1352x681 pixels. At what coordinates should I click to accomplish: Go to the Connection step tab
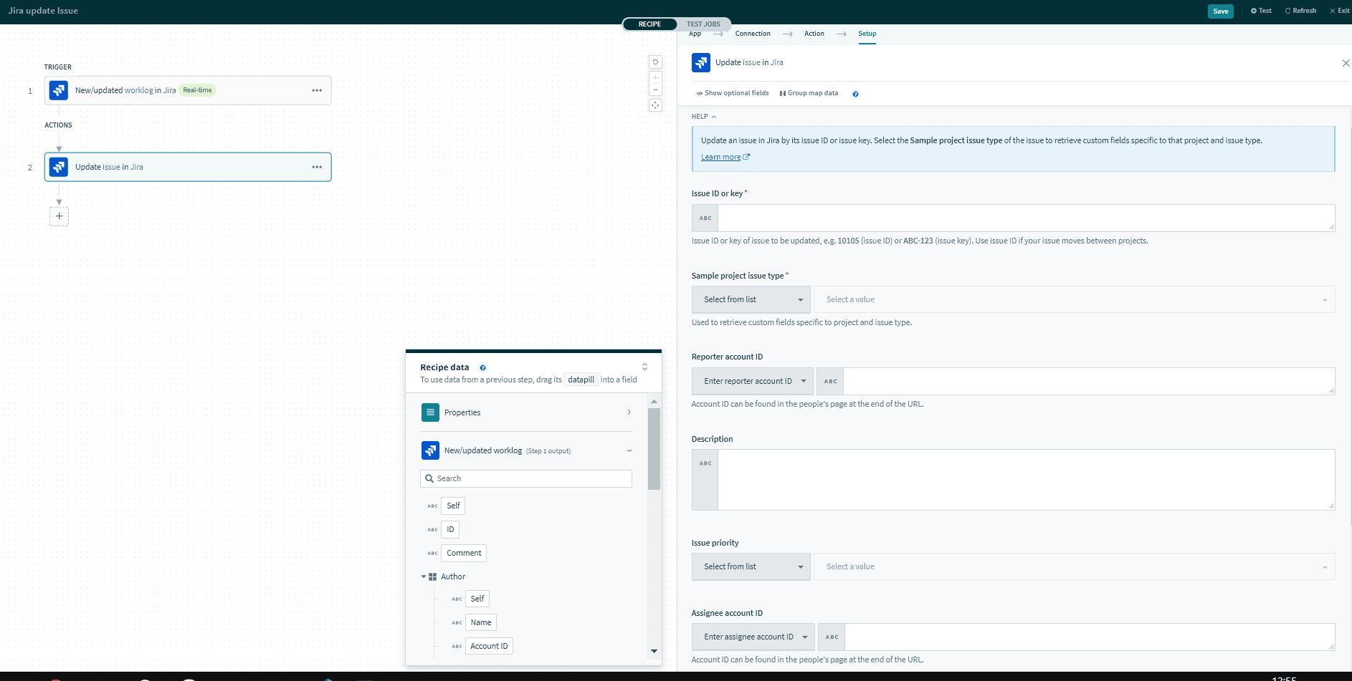coord(752,34)
